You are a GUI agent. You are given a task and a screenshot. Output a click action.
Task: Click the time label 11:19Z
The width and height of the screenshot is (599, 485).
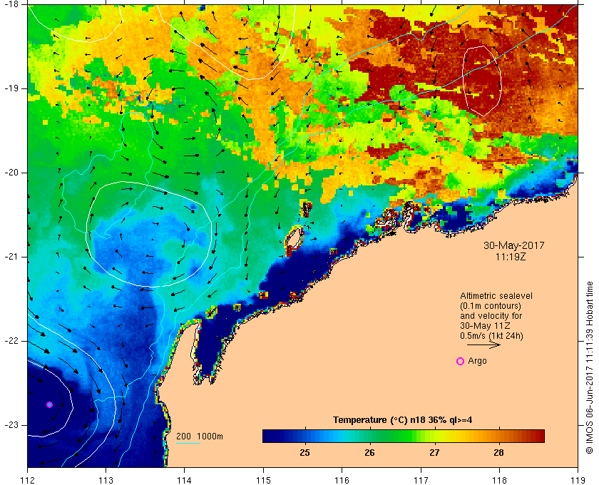tap(511, 257)
